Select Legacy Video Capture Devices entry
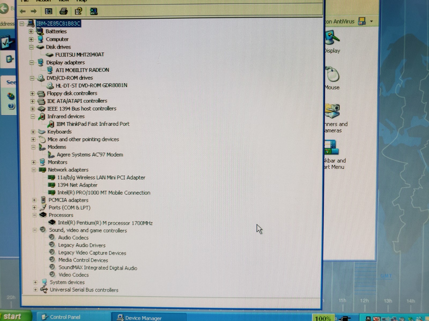Viewport: 429px width, 321px height. pyautogui.click(x=92, y=253)
